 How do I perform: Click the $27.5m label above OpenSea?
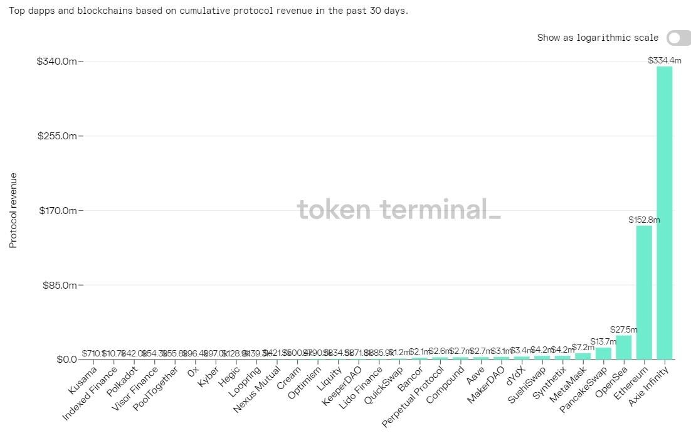click(x=623, y=329)
